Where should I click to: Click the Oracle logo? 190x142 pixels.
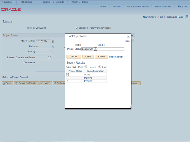click(11, 9)
